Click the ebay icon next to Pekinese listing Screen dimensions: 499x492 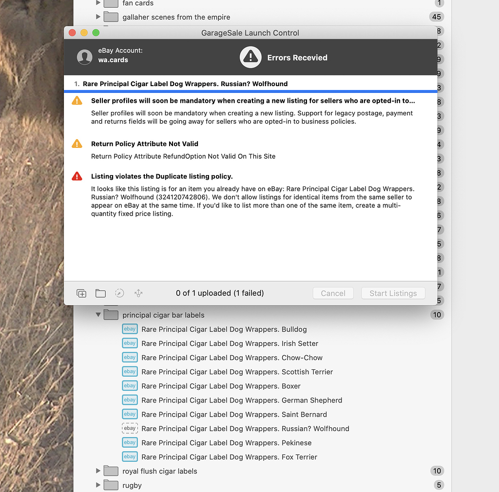tap(130, 442)
